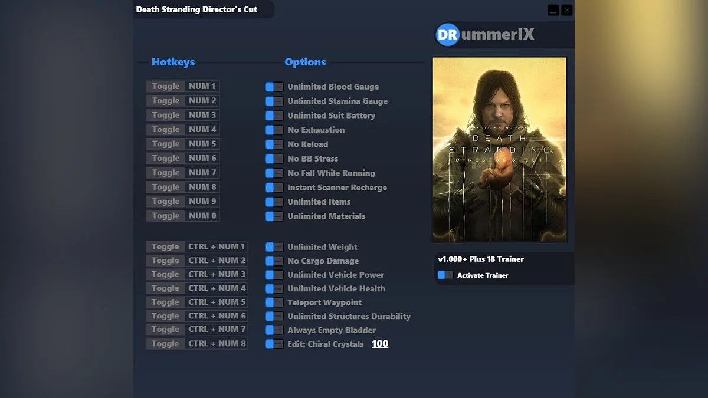Turn on Unlimited Materials
Viewport: 708px width, 398px height.
[x=274, y=216]
